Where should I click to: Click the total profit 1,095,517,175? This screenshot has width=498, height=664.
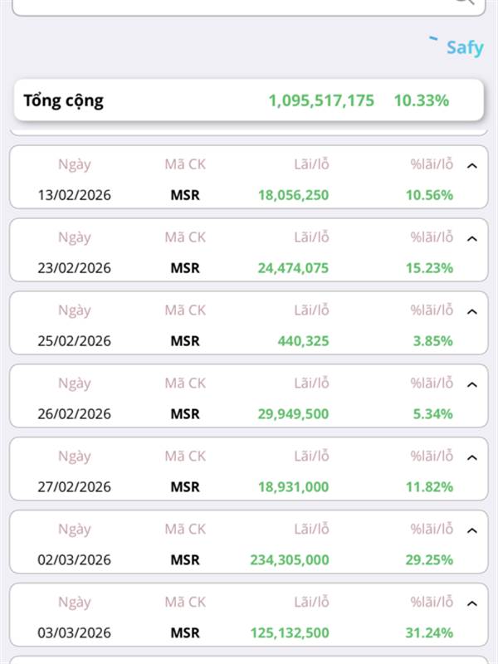click(321, 101)
